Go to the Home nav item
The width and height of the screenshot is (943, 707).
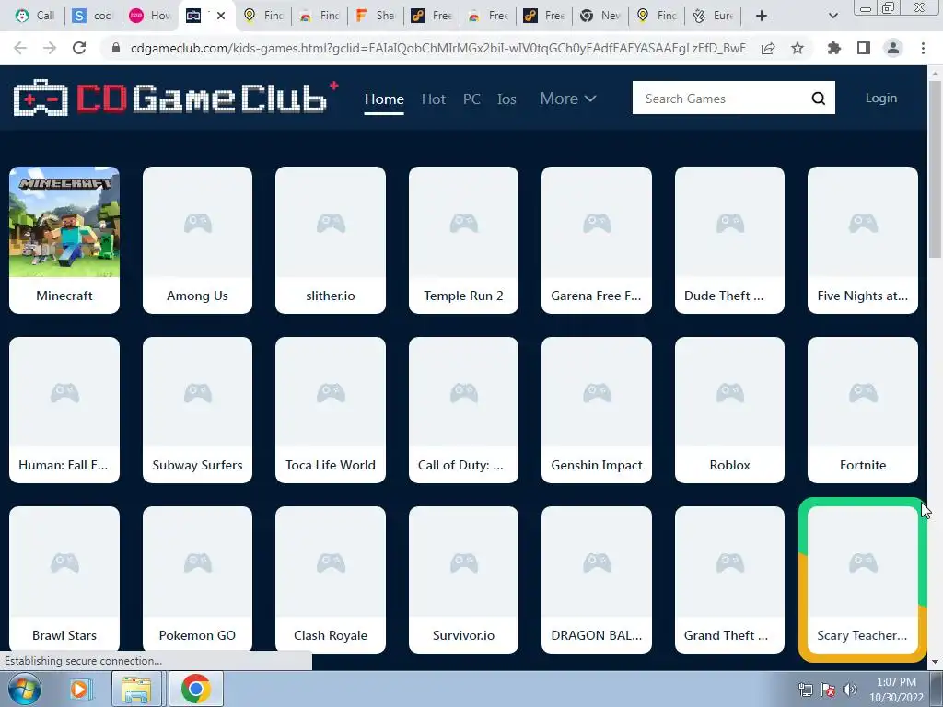click(384, 99)
